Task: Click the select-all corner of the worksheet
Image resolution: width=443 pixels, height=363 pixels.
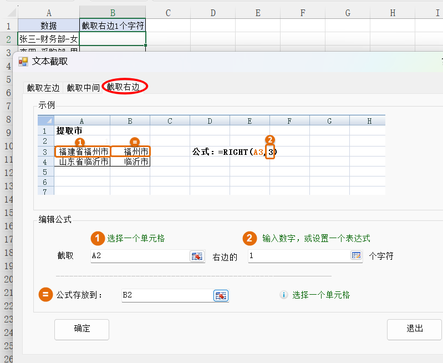Action: click(8, 12)
